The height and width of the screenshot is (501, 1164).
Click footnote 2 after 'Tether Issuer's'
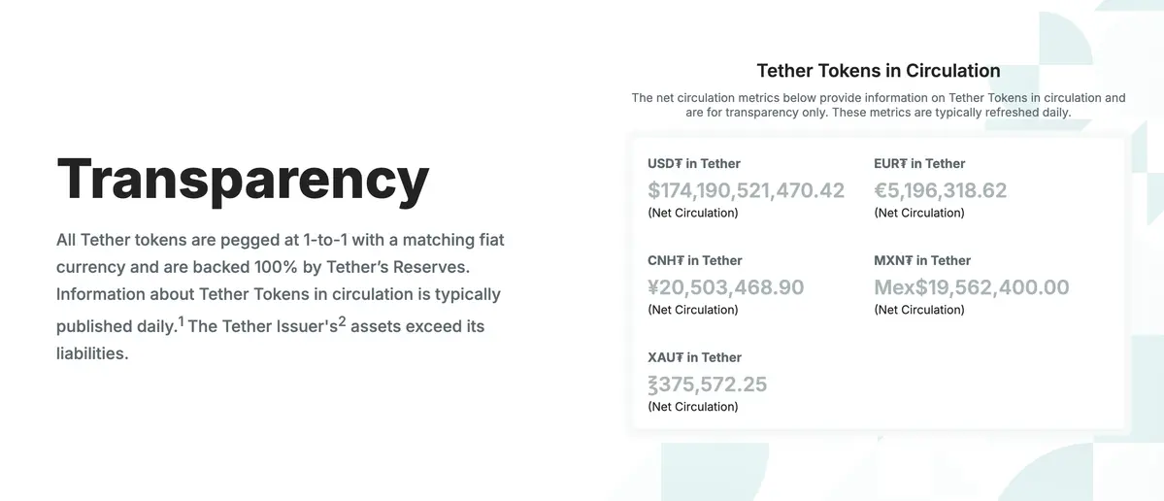pos(342,320)
